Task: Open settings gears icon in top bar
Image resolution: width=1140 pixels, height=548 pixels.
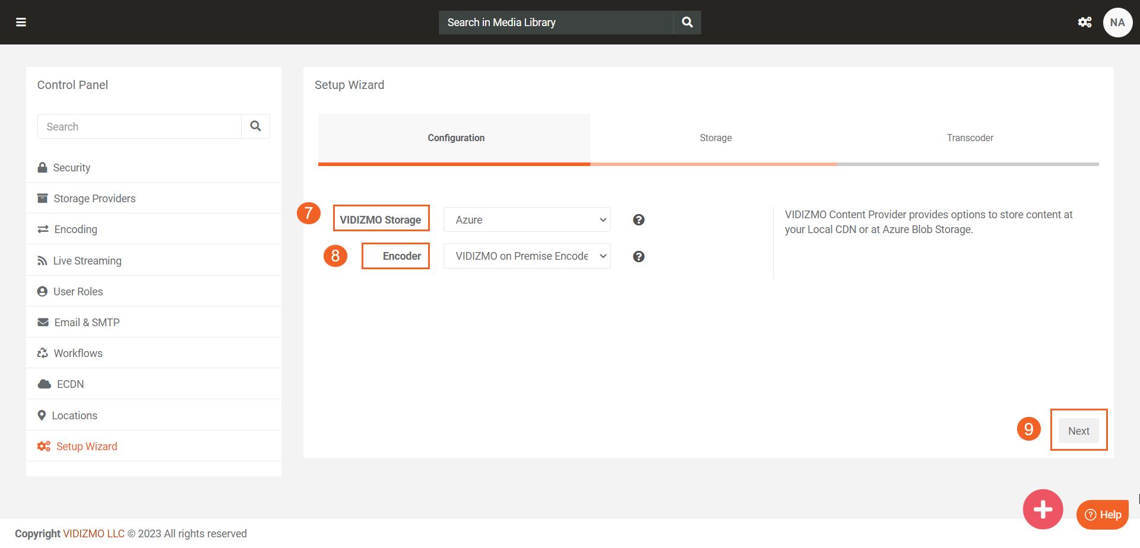Action: click(x=1084, y=23)
